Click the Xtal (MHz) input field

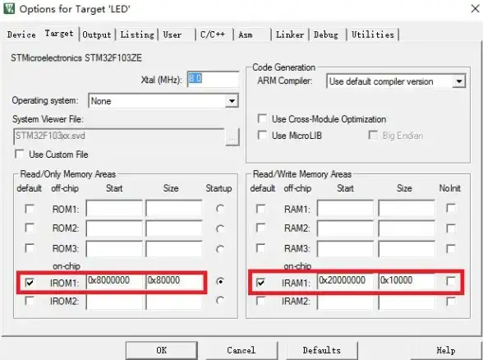tap(213, 79)
